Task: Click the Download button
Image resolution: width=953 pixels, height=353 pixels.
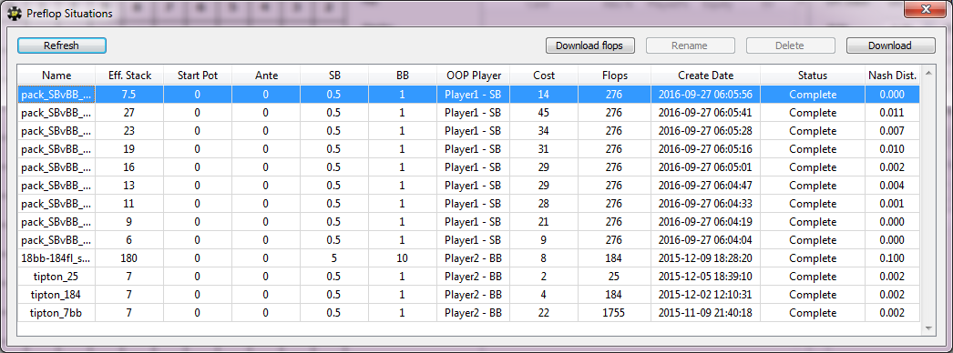Action: coord(890,45)
